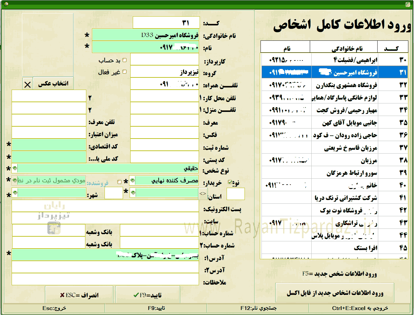Click F12:جستجوی نام in the status bar

coord(258,308)
